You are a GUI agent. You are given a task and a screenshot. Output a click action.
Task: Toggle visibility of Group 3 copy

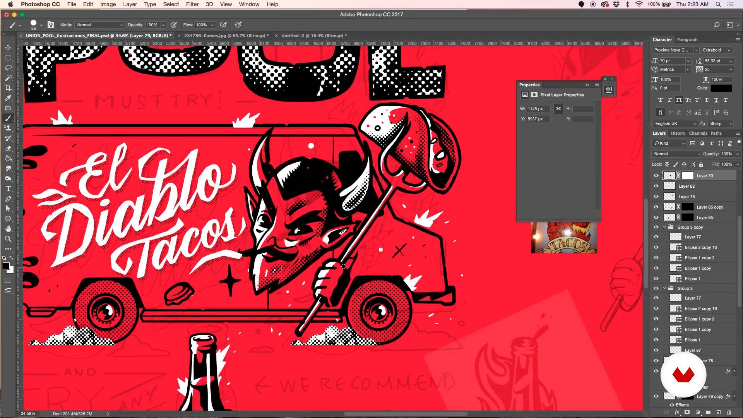coord(656,227)
